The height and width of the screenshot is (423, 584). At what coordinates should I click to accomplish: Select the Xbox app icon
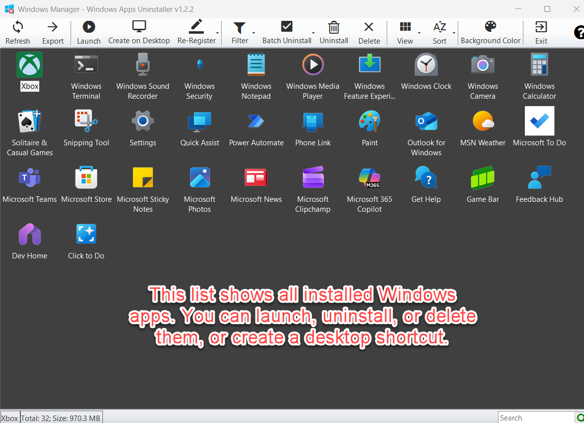click(29, 71)
